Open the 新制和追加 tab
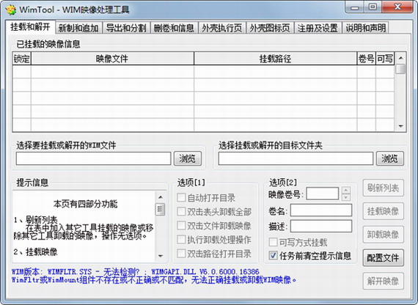418x305 pixels. pyautogui.click(x=78, y=28)
